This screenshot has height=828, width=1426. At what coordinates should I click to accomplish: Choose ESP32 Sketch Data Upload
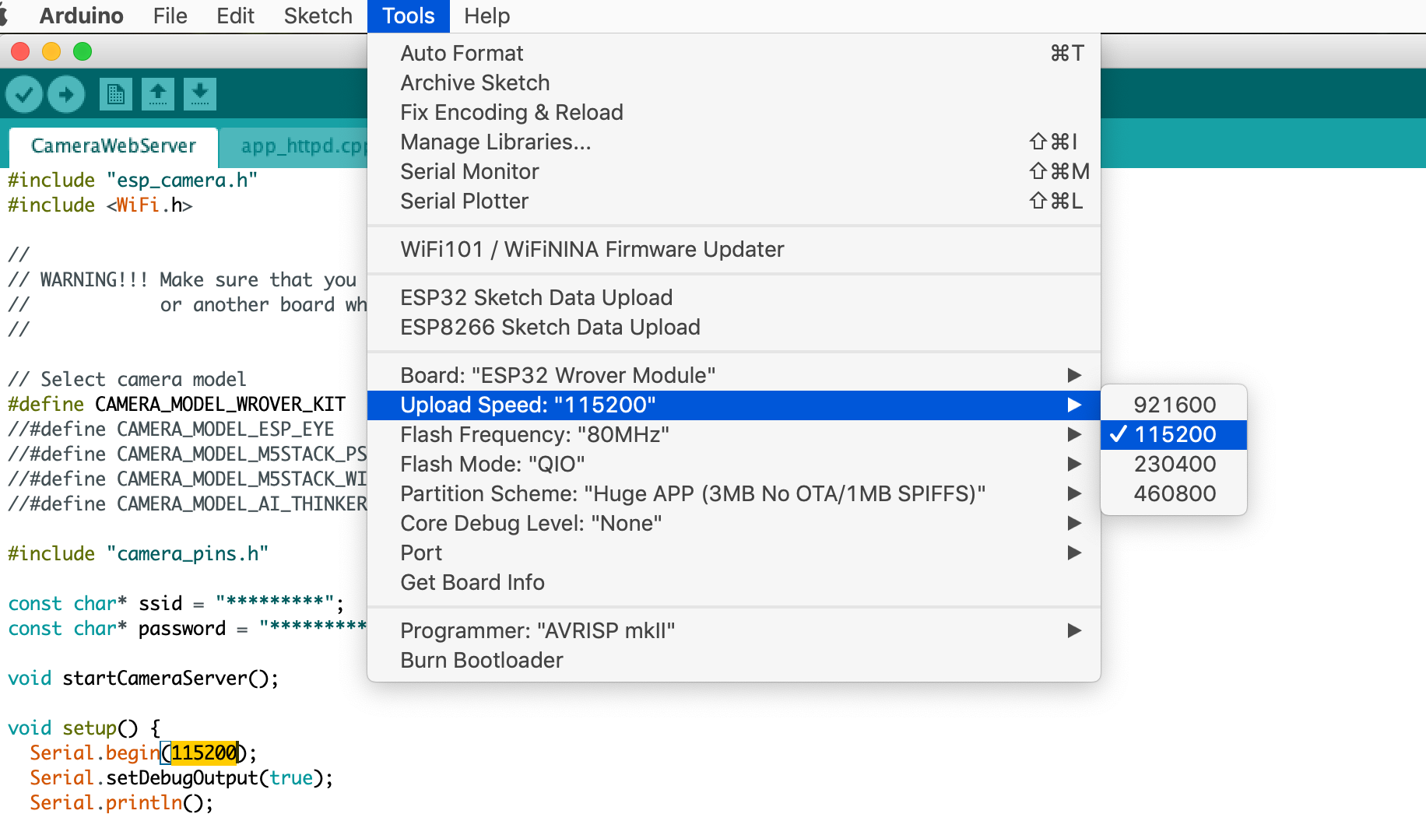click(733, 297)
